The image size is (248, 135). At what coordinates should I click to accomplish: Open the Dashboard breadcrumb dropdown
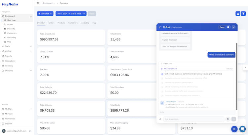[x=49, y=3]
